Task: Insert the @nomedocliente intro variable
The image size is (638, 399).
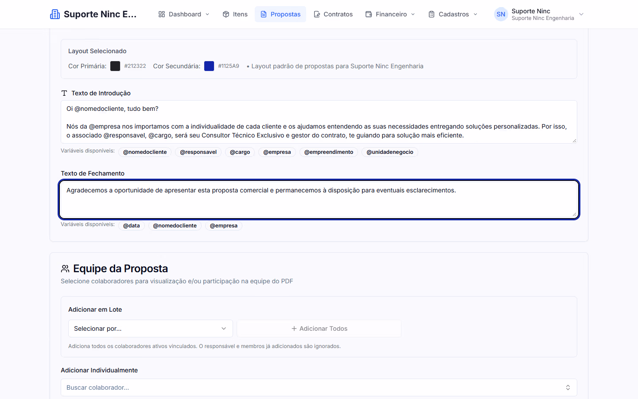Action: tap(145, 152)
